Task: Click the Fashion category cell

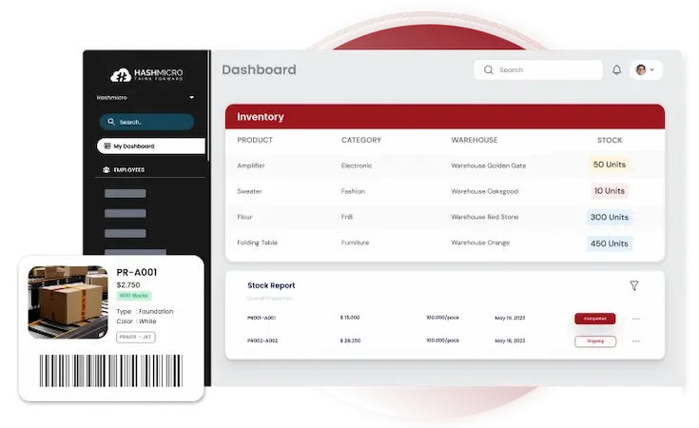Action: pos(353,191)
